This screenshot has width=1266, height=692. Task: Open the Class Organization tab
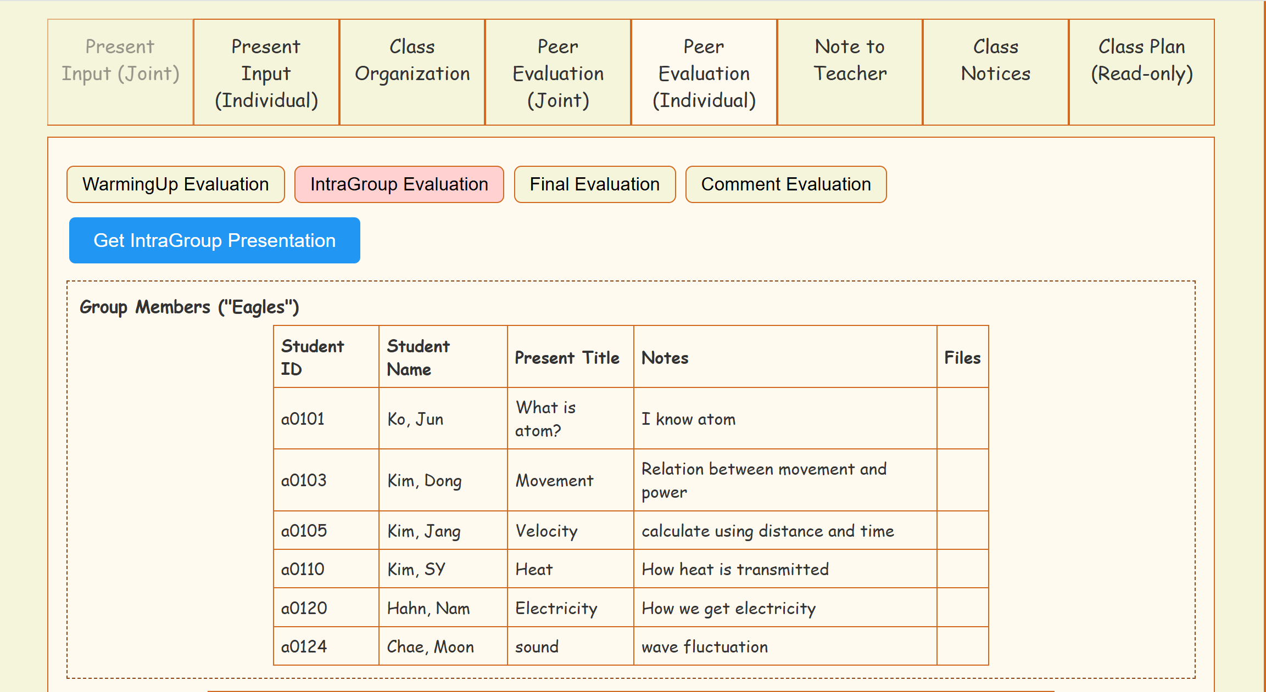point(412,72)
